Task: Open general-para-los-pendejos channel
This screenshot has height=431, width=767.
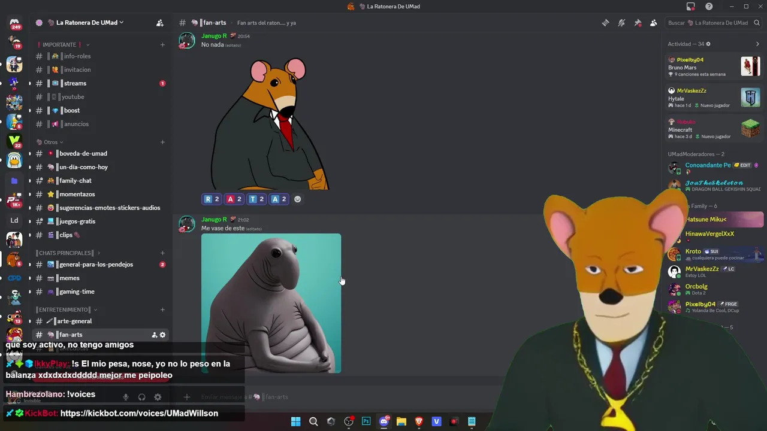Action: pos(100,265)
